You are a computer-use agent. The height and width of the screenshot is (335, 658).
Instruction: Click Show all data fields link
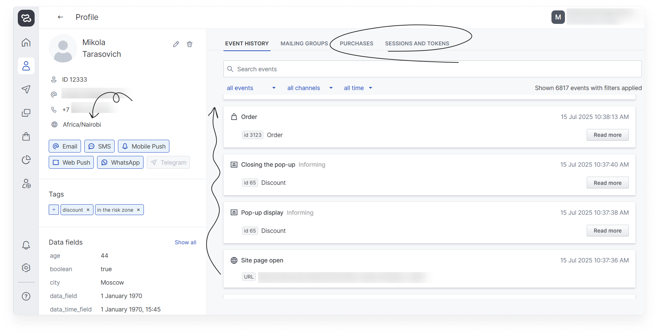point(185,243)
